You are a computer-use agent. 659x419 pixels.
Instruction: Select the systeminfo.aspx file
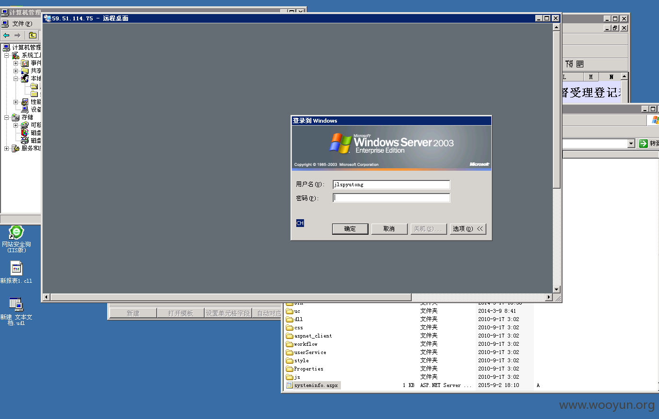click(x=312, y=386)
